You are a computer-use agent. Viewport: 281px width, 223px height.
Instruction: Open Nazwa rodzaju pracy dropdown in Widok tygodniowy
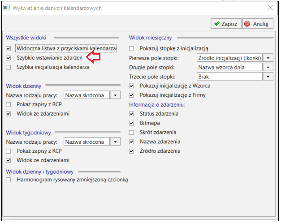point(115,142)
